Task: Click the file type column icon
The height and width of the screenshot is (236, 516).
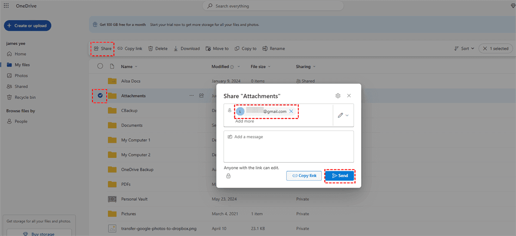Action: 112,67
